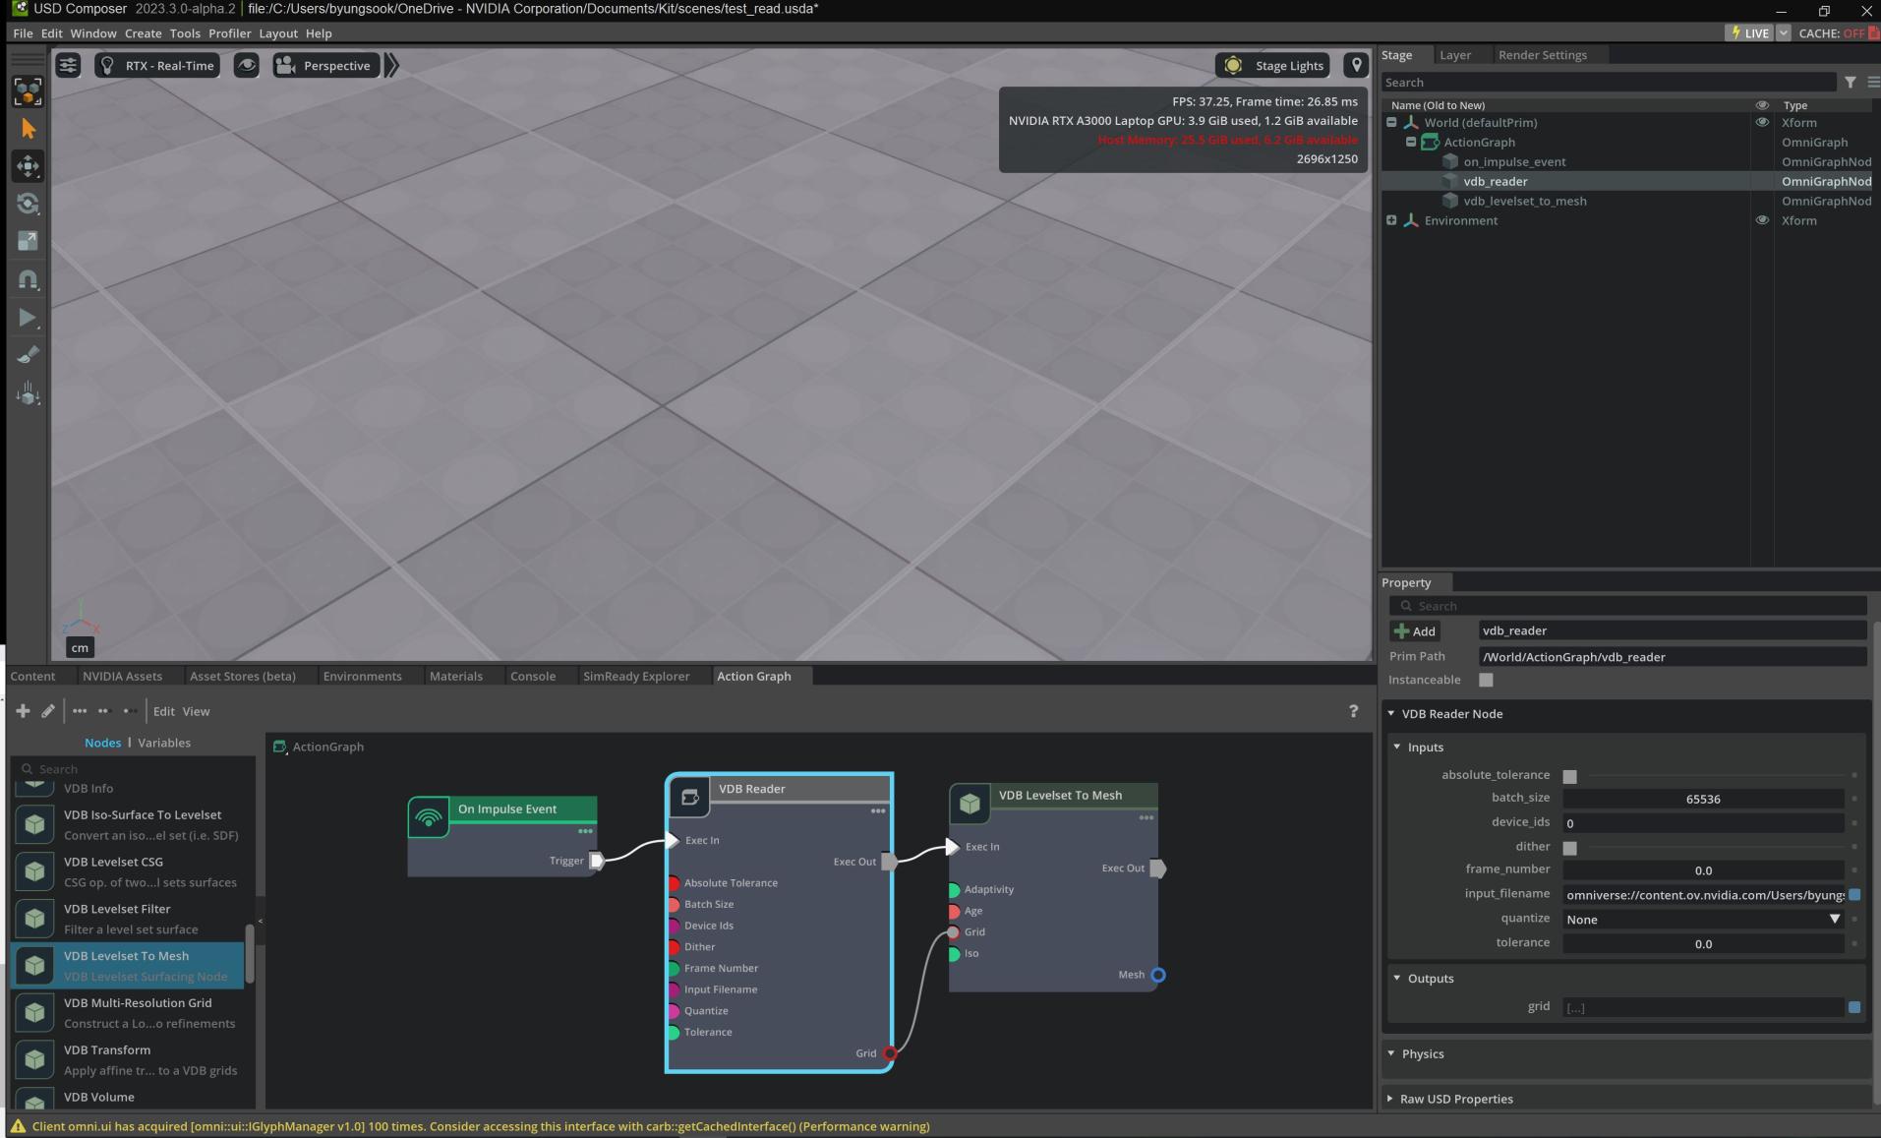Activate the Move tool in left toolbar
This screenshot has height=1138, width=1881.
tap(28, 166)
